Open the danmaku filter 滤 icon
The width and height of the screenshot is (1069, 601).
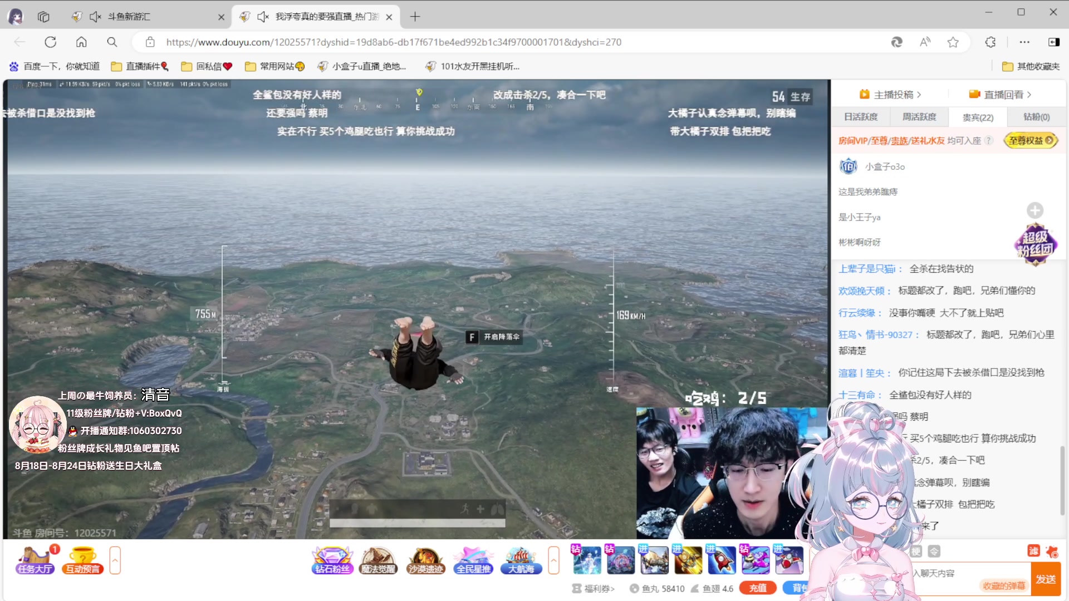pos(1034,551)
